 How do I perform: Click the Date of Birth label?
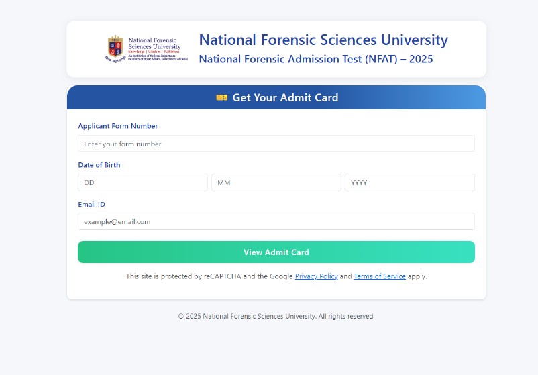click(x=99, y=165)
